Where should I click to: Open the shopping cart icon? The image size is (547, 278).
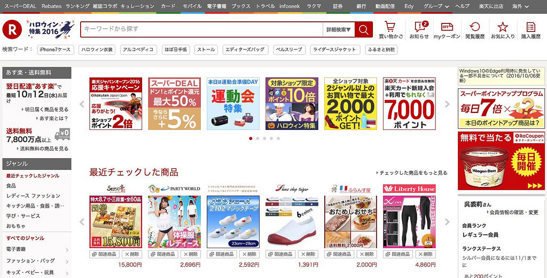tap(390, 30)
